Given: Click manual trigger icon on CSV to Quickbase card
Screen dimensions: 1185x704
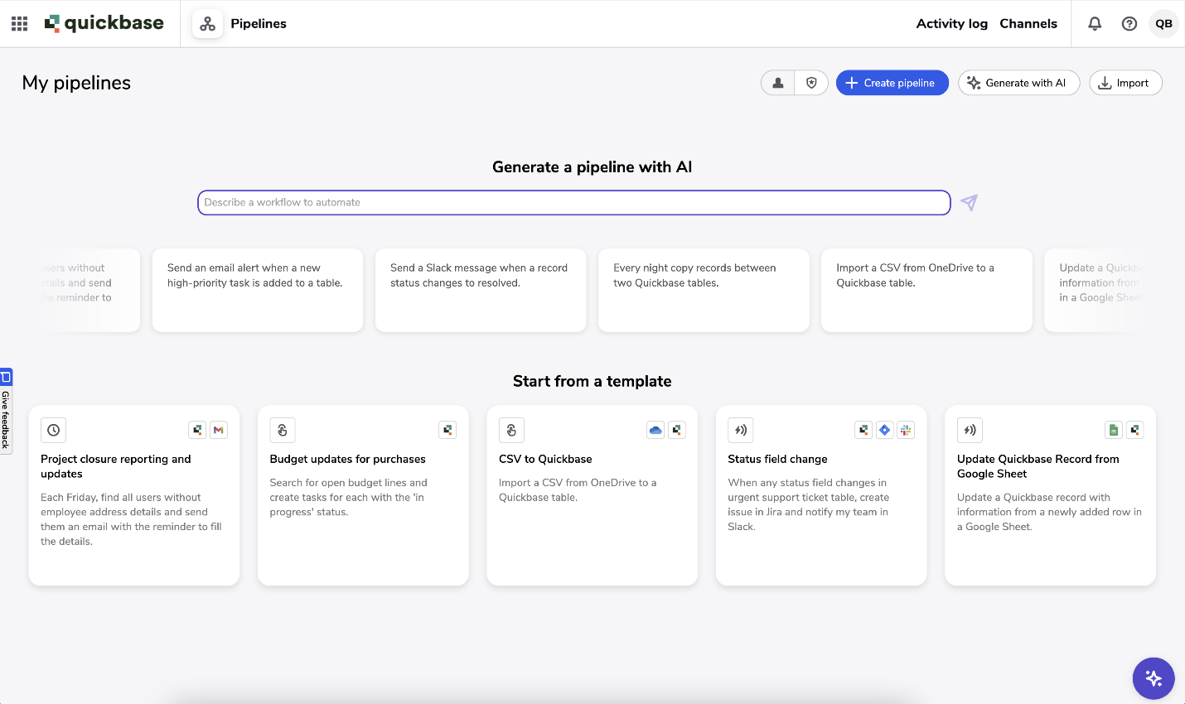Looking at the screenshot, I should click(x=511, y=431).
